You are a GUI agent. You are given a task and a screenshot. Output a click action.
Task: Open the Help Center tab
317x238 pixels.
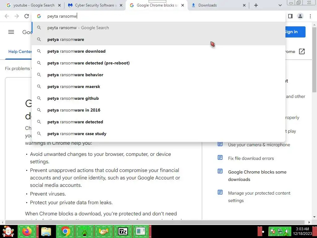coord(20,52)
